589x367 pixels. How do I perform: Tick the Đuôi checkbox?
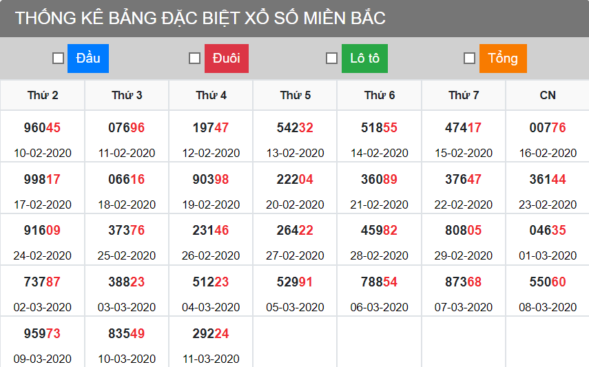tap(195, 59)
